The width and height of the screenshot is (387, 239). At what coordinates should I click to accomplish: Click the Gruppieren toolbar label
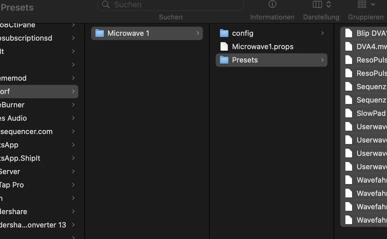[x=366, y=17]
